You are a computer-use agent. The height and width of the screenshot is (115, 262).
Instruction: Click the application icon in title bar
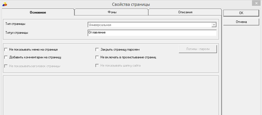coord(4,4)
